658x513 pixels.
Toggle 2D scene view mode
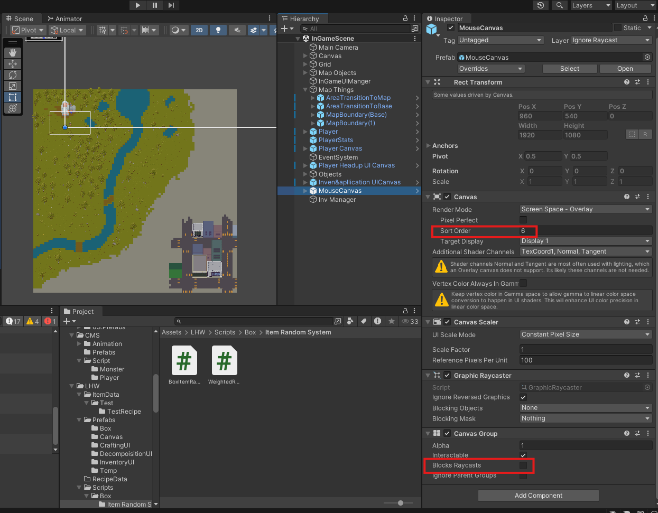coord(199,30)
